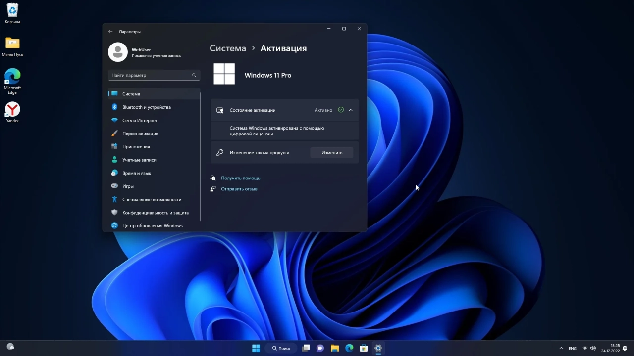
Task: Click the green activation checkmark icon
Action: coord(341,110)
